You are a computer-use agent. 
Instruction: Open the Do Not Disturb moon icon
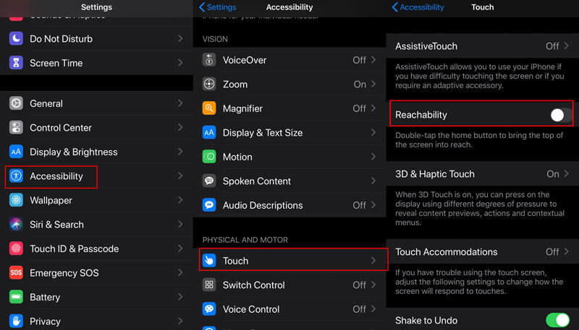click(16, 38)
